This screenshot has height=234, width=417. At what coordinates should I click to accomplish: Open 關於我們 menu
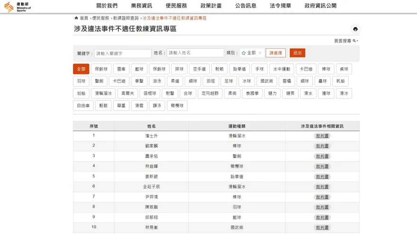pos(107,6)
